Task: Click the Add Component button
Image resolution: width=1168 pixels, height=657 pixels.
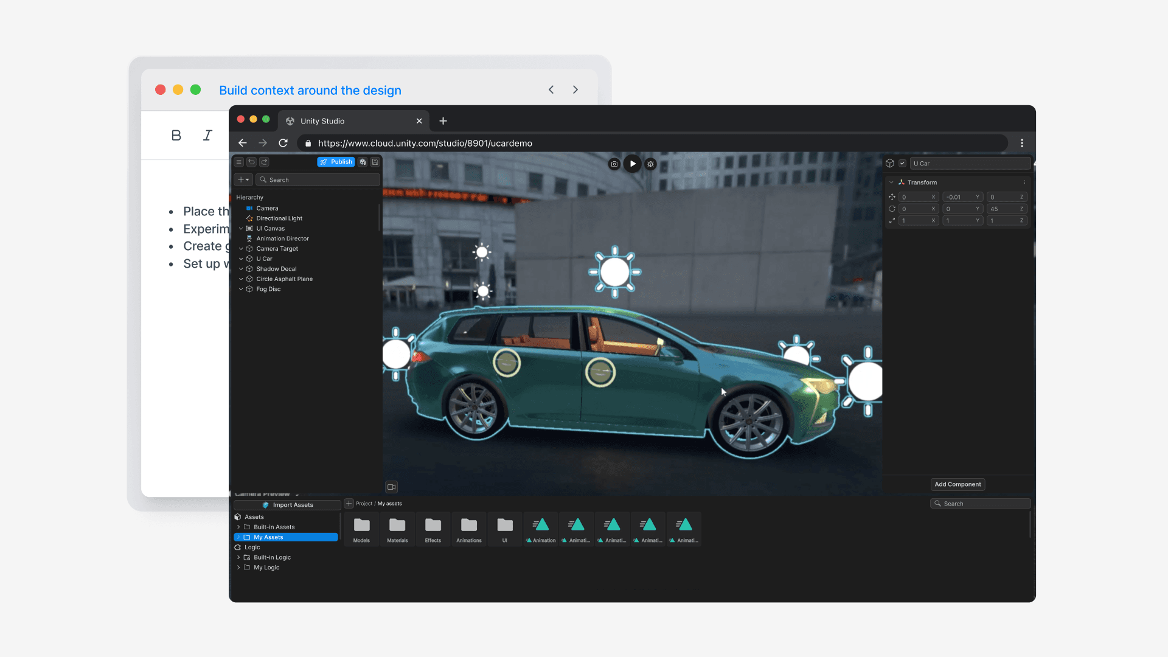Action: [958, 484]
